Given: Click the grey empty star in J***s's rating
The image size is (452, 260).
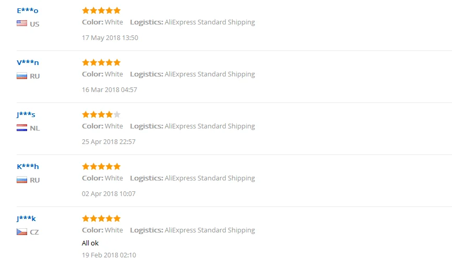Looking at the screenshot, I should point(117,114).
